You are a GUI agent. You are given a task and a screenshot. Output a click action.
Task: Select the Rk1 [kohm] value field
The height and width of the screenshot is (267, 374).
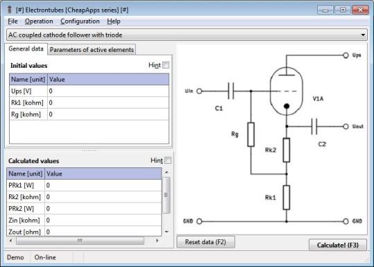(108, 102)
